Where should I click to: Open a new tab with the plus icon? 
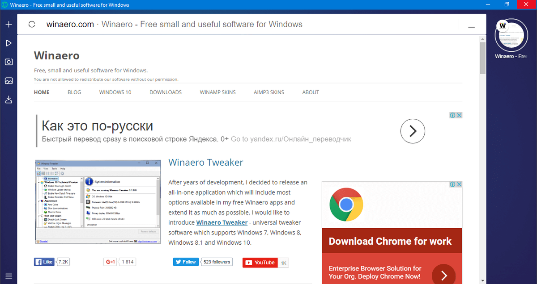coord(9,24)
